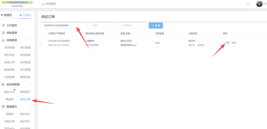Click the 工作首页 list icon
267x129 pixels.
click(3, 25)
